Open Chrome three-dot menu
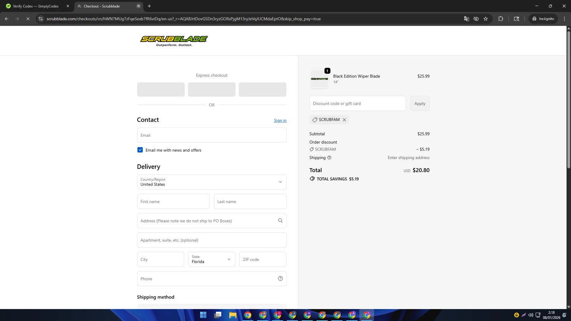The height and width of the screenshot is (321, 571). pos(565,19)
